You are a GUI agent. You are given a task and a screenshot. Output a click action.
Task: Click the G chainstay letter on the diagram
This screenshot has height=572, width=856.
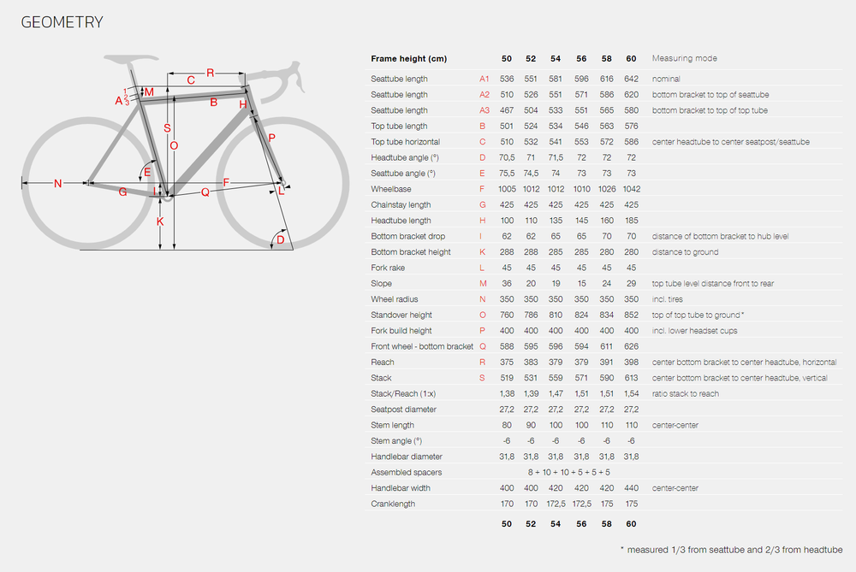pyautogui.click(x=122, y=192)
